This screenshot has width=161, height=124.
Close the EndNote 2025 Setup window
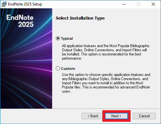[x=153, y=4]
